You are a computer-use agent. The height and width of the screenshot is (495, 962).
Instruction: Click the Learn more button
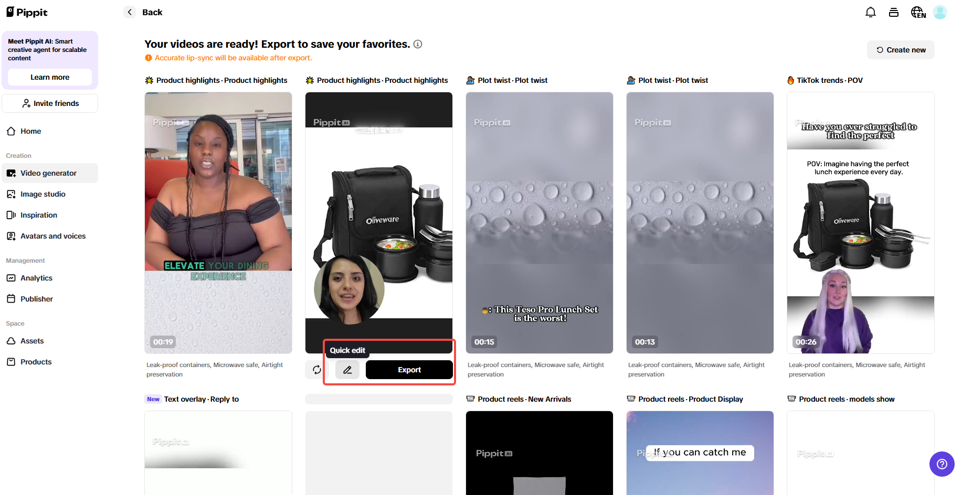point(50,77)
